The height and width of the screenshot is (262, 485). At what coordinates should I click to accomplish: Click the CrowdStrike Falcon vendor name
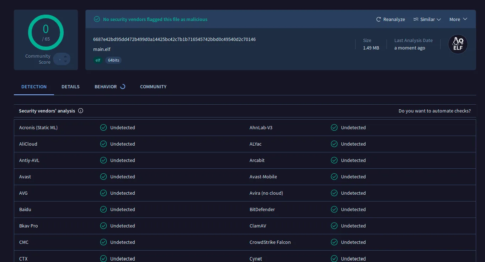[x=270, y=242]
